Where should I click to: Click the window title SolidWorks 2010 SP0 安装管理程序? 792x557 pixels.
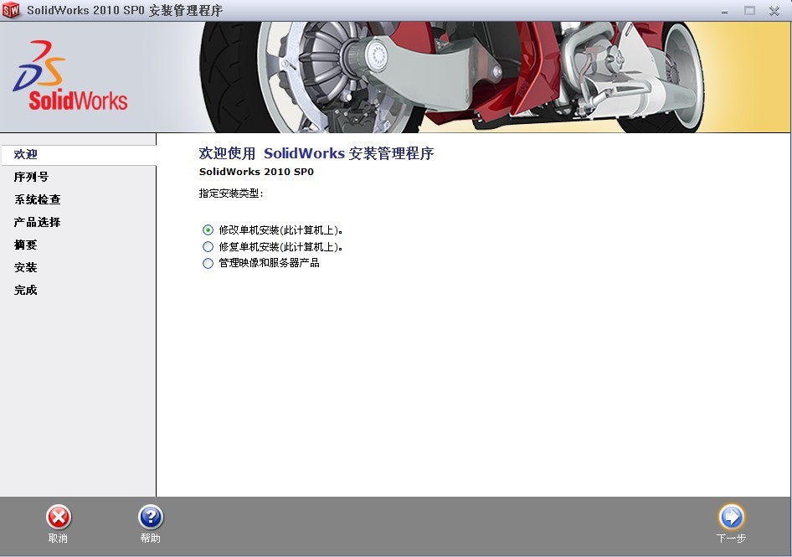click(x=125, y=11)
